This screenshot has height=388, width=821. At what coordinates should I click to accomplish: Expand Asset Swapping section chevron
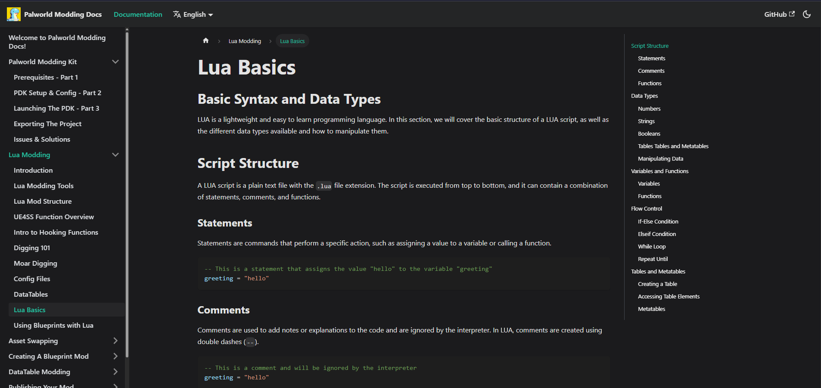(115, 341)
